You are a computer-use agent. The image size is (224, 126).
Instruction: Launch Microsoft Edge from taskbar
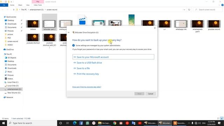75,123
